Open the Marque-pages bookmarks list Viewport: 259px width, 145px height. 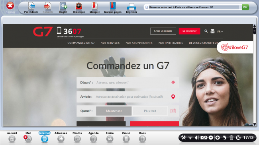pyautogui.click(x=113, y=8)
